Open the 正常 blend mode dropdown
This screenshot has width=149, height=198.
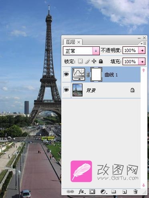point(81,51)
